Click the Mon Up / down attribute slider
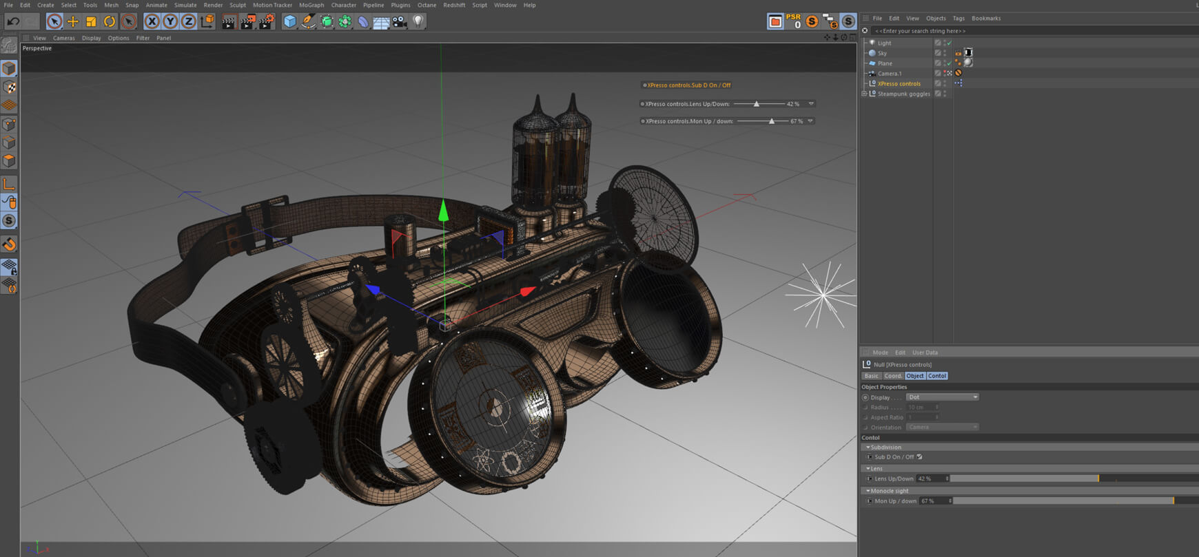The image size is (1199, 557). [x=1076, y=501]
